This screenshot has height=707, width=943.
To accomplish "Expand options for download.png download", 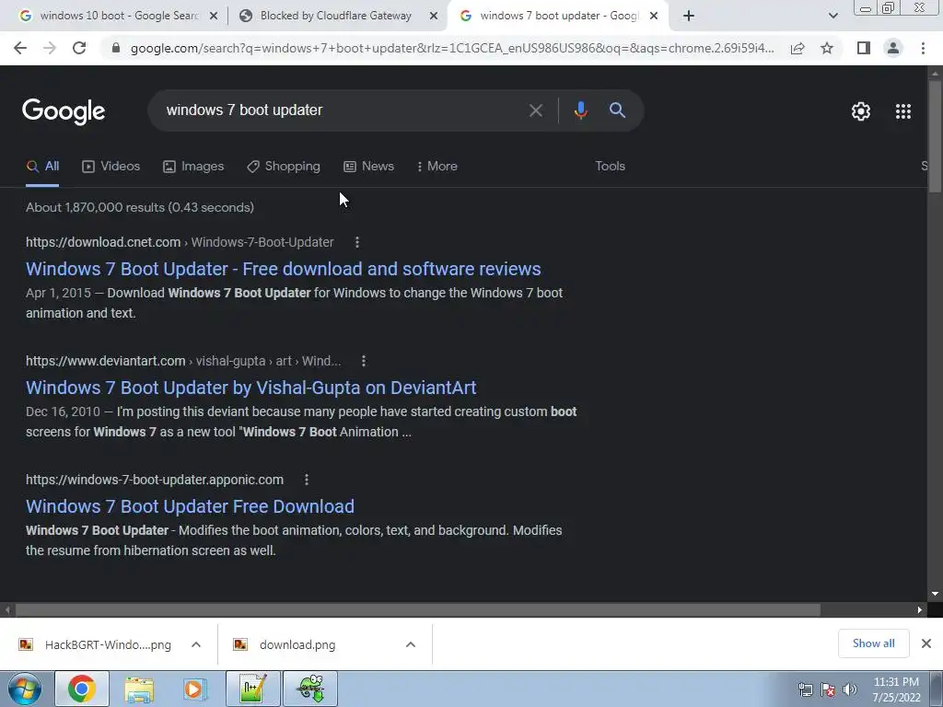I will pyautogui.click(x=411, y=644).
